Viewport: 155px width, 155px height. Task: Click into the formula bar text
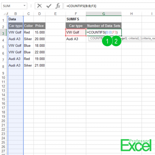pos(81,6)
